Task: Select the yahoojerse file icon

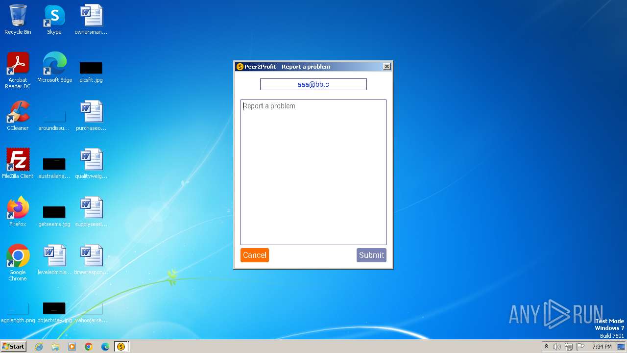Action: coord(91,313)
